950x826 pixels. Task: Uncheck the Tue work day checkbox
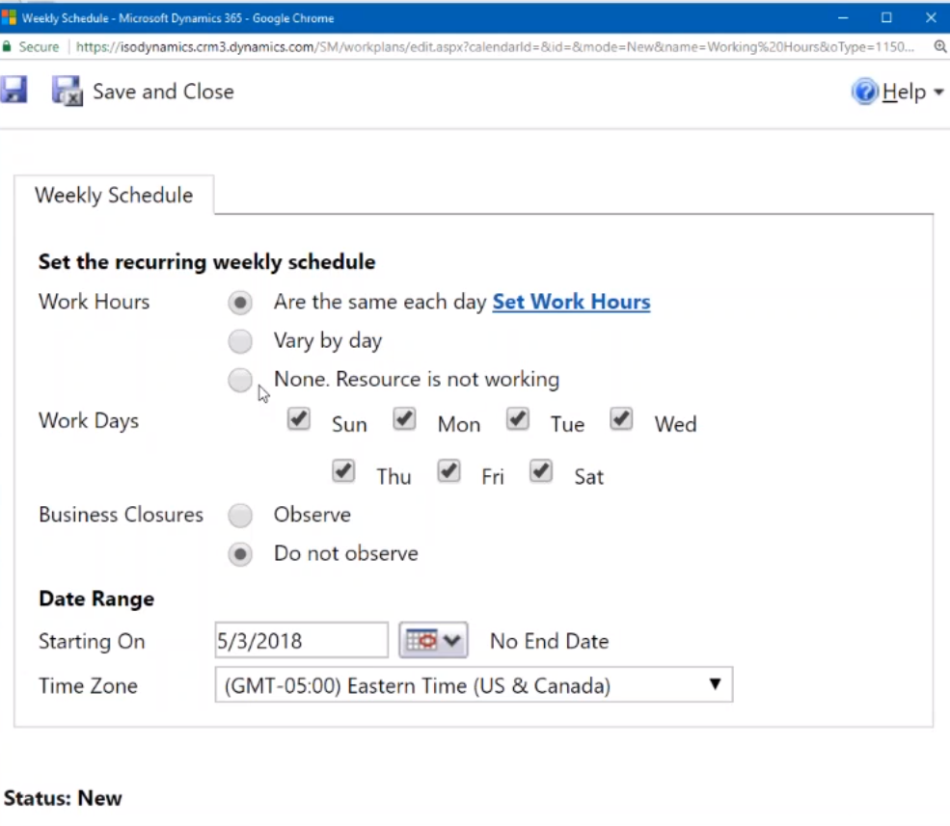tap(517, 419)
